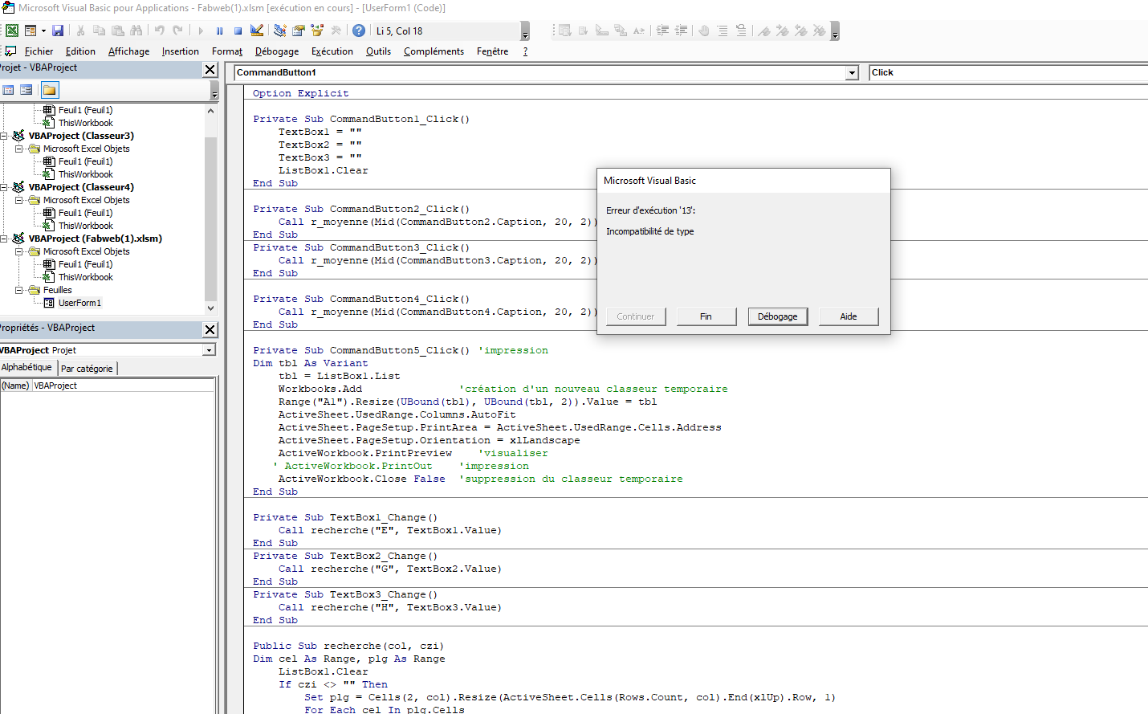Image resolution: width=1148 pixels, height=714 pixels.
Task: Click the project tree scroll down arrow
Action: click(x=211, y=308)
